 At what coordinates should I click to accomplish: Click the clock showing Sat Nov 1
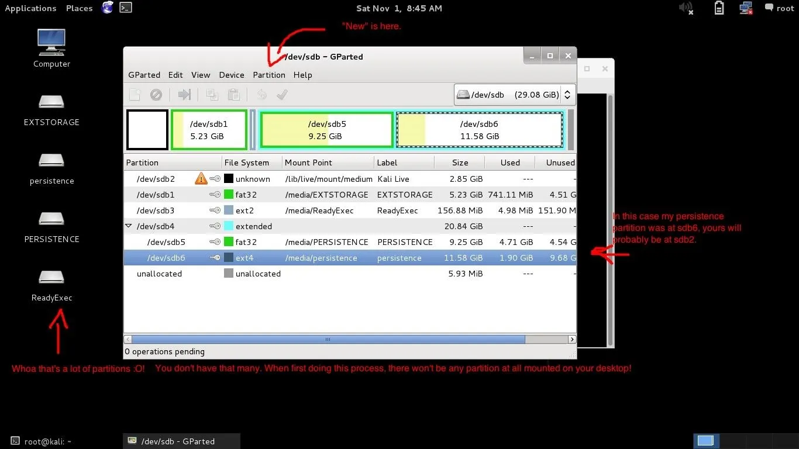click(x=399, y=8)
